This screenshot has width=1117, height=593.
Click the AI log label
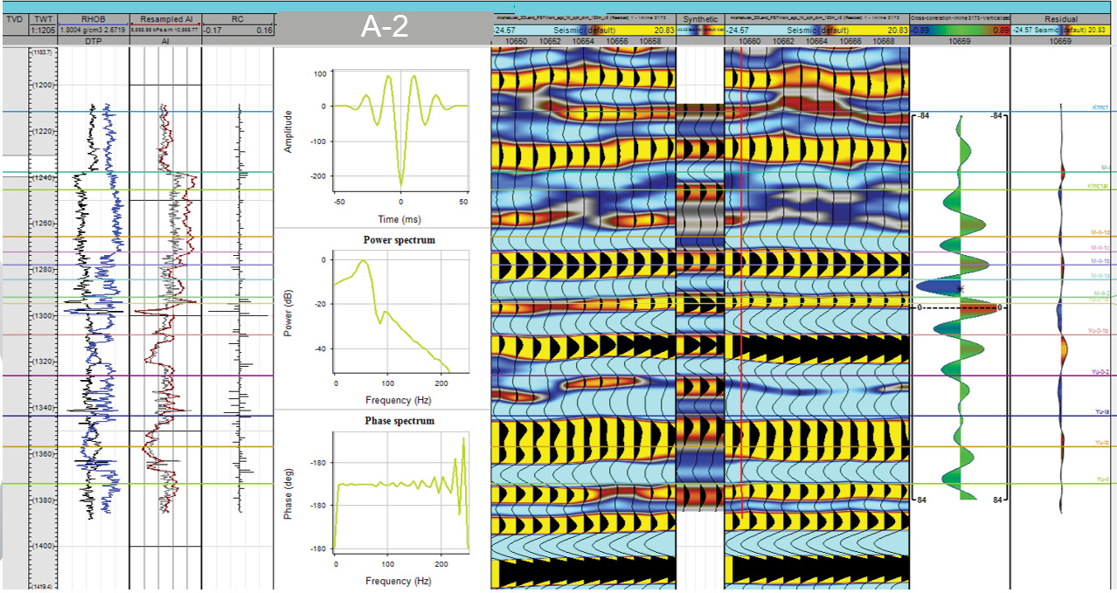(x=165, y=41)
